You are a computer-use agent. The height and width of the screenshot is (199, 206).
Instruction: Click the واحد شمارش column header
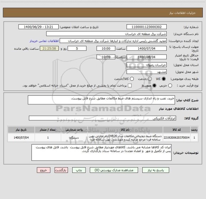pyautogui.click(x=74, y=130)
